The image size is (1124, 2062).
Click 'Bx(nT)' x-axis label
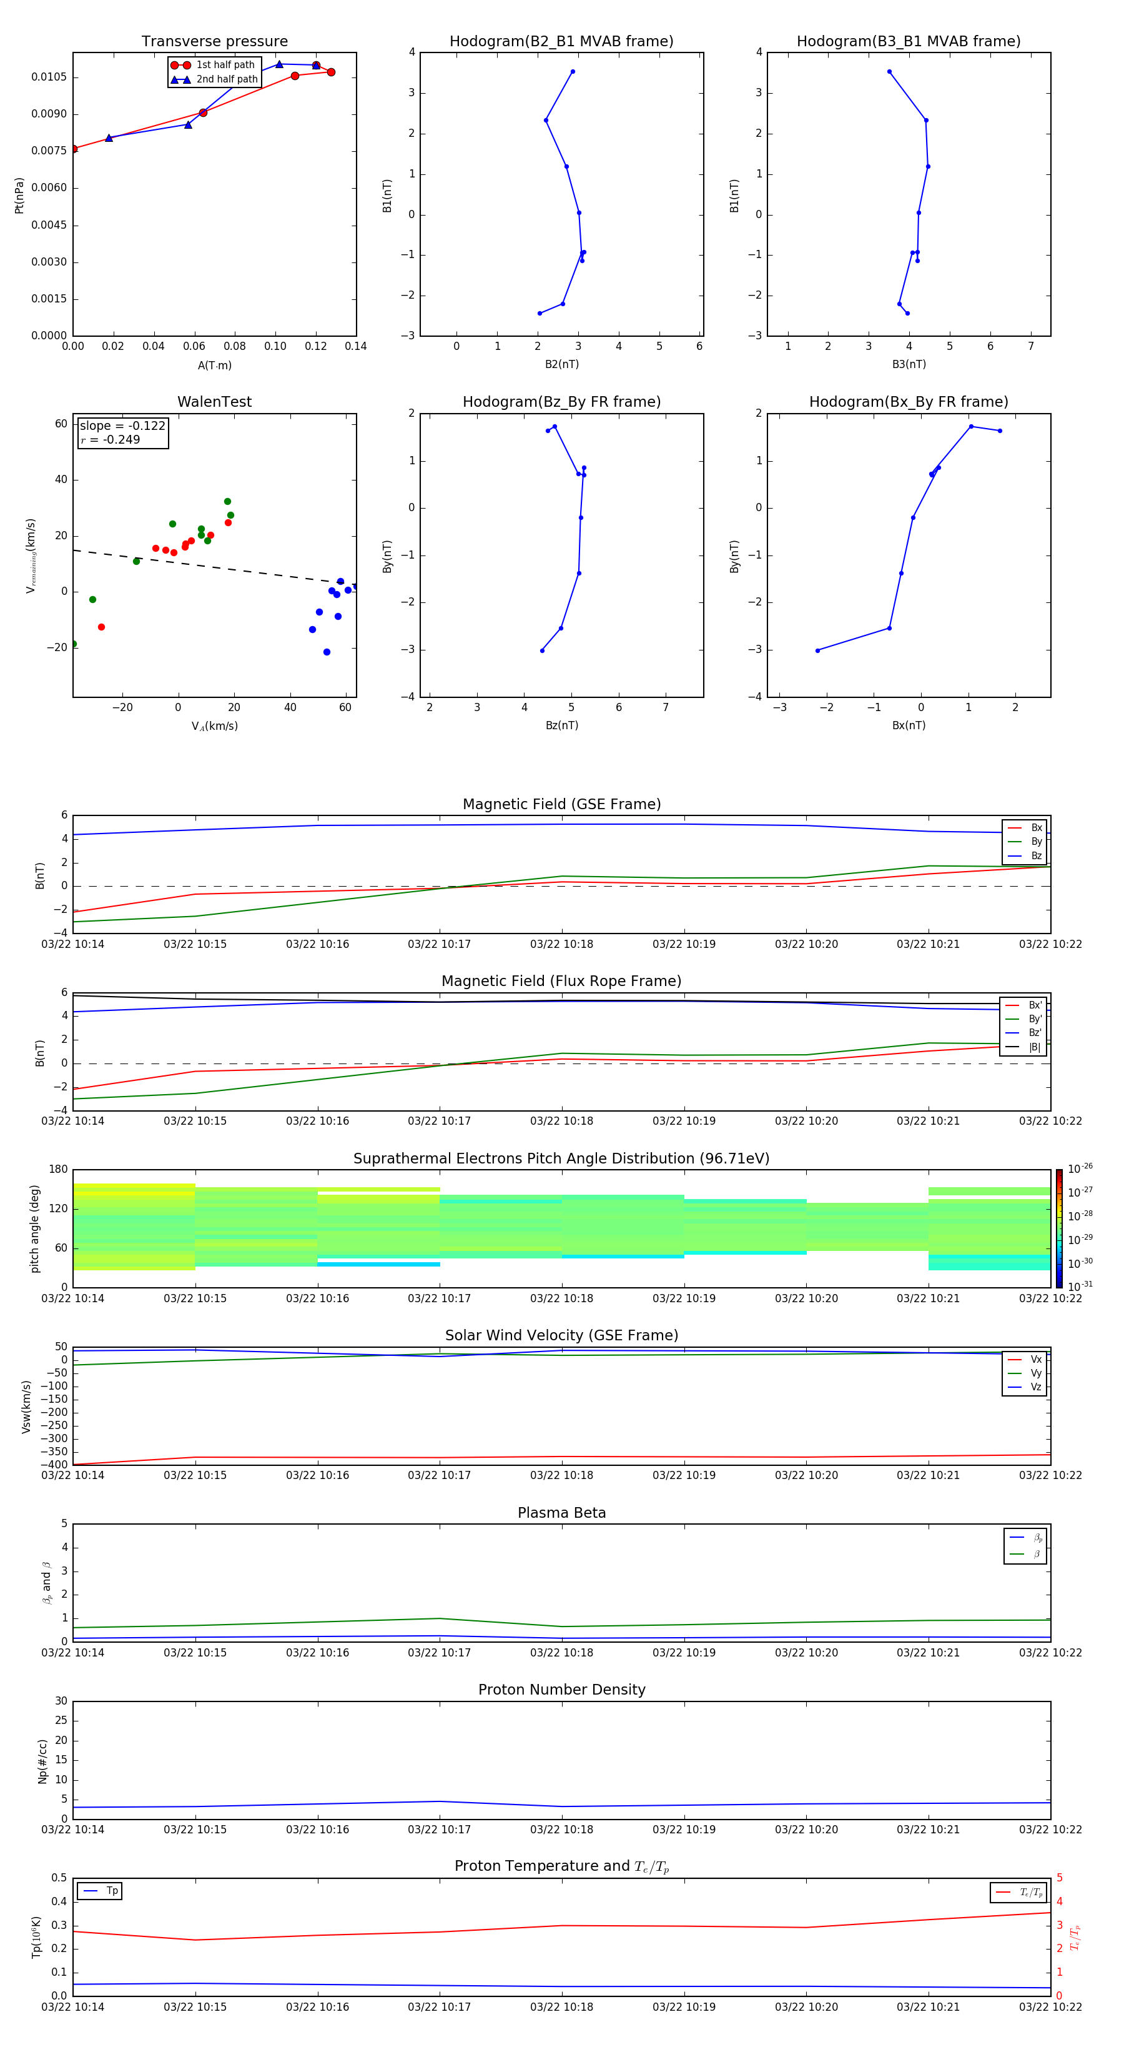909,725
